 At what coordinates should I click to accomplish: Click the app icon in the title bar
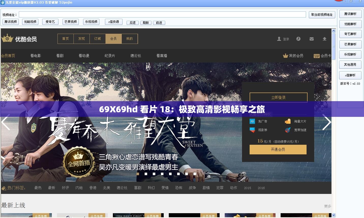(x=3, y=3)
